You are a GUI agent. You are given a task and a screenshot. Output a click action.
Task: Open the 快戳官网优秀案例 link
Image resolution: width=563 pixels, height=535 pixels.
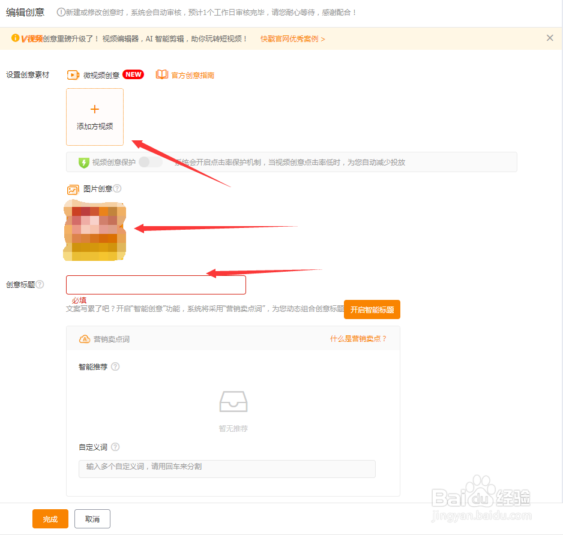click(293, 39)
